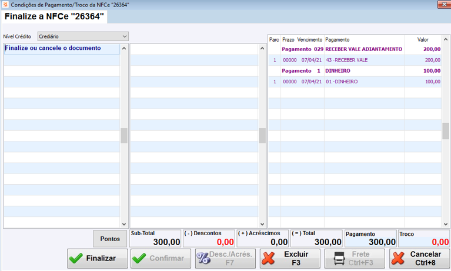Click the red X icon on Cancelar
Screen dimensions: 451x271
click(398, 258)
